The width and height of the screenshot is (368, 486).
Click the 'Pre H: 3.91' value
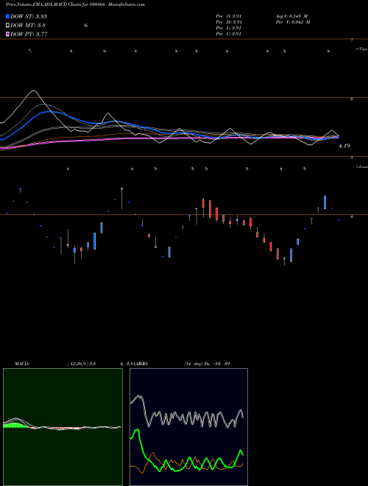pos(229,22)
